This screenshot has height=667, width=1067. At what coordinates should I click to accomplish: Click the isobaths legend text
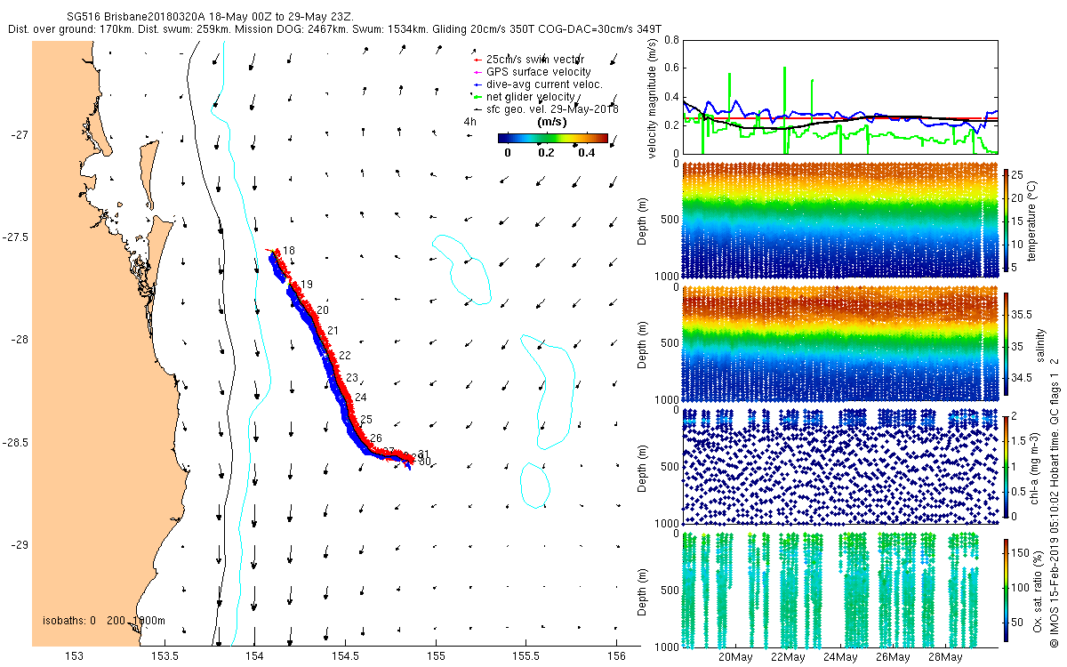point(104,621)
